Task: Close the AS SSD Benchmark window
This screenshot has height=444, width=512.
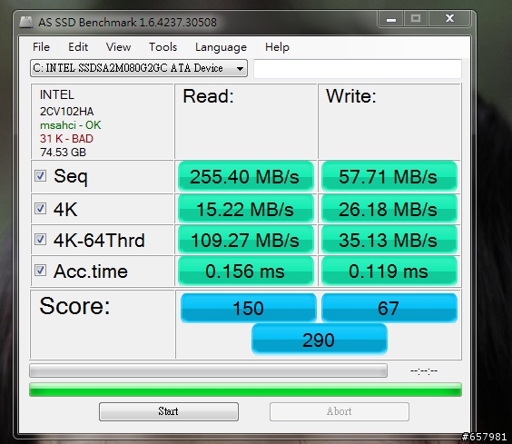Action: pos(449,19)
